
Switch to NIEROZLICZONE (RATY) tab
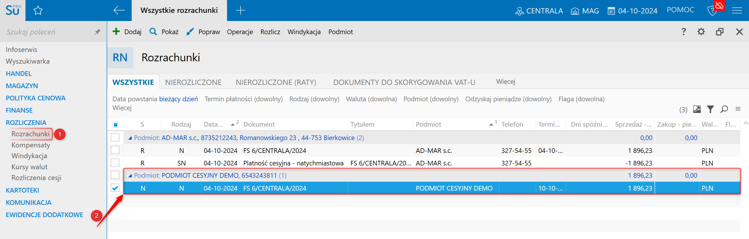click(x=276, y=82)
